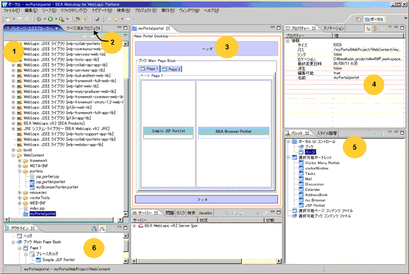The image size is (409, 274).
Task: Click the 値 column header in Properties
Action: 369,35
